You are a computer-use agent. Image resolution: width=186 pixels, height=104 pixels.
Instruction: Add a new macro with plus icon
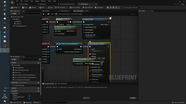(x=38, y=88)
